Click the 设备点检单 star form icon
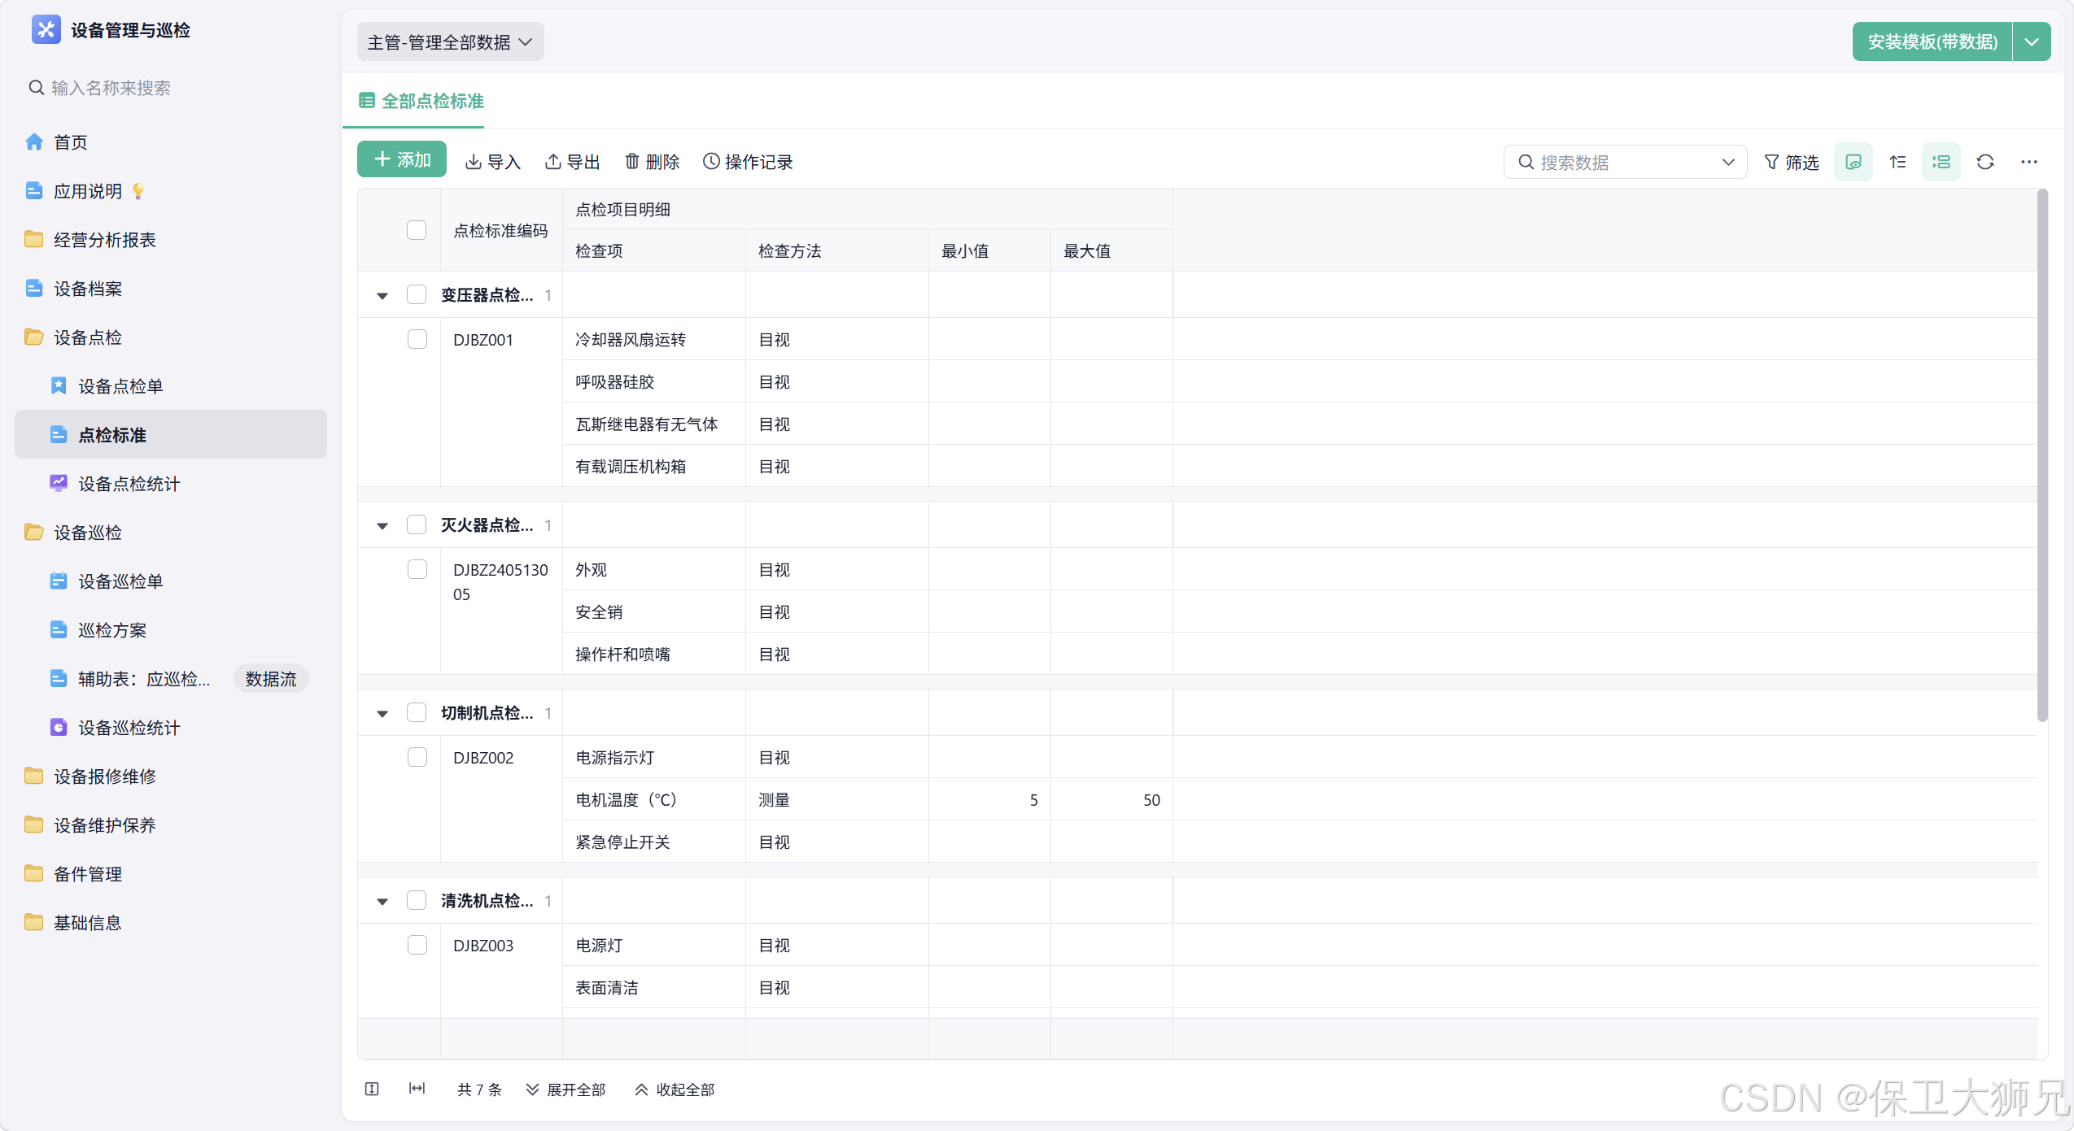The image size is (2074, 1131). point(59,386)
